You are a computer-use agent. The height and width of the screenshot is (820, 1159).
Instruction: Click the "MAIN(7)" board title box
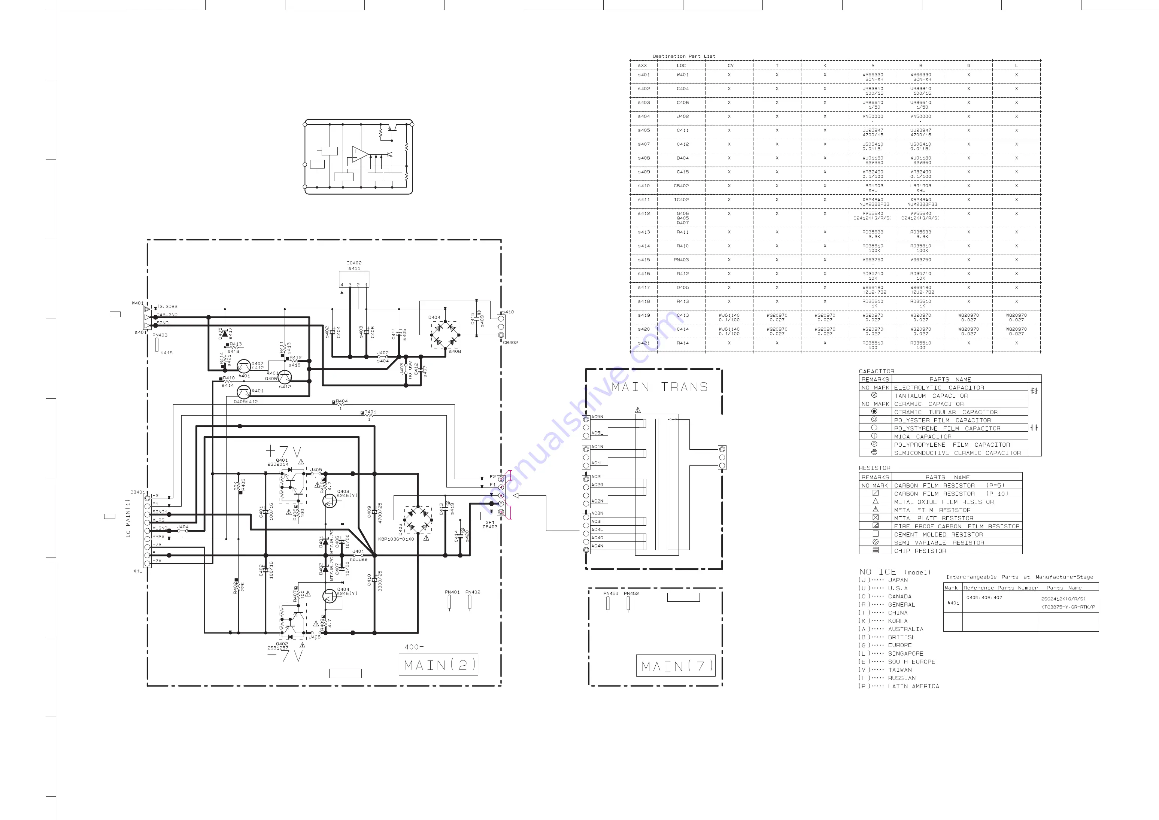click(676, 665)
